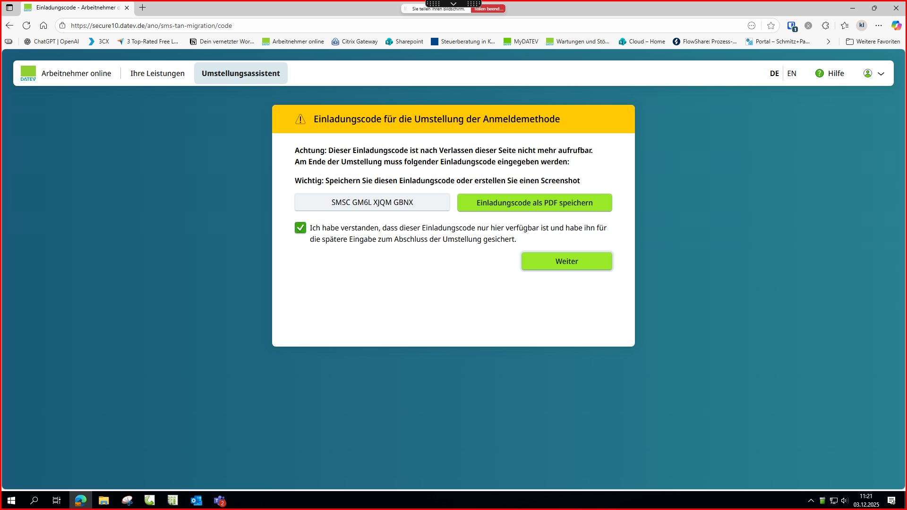The height and width of the screenshot is (510, 907).
Task: Open the Weitere Favoriten folder
Action: (x=873, y=42)
